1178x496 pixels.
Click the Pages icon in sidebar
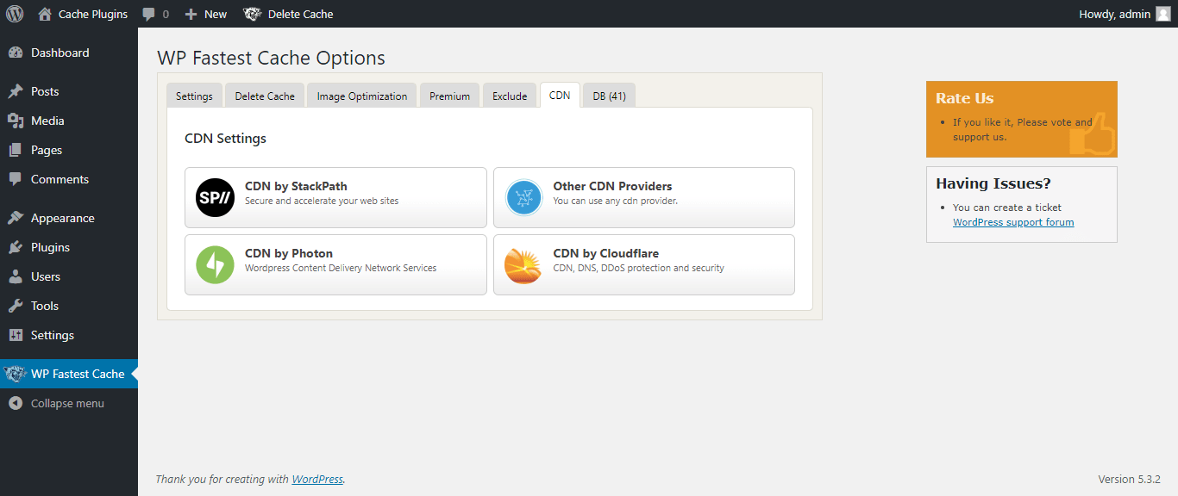[16, 150]
